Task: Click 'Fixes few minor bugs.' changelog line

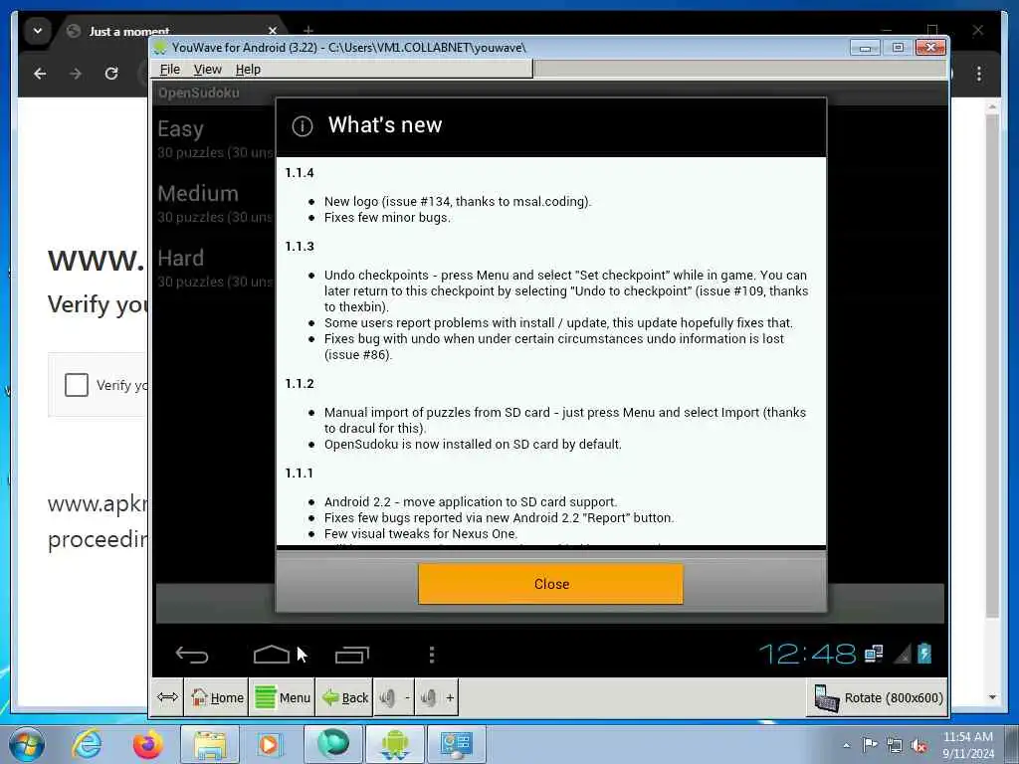Action: 387,218
